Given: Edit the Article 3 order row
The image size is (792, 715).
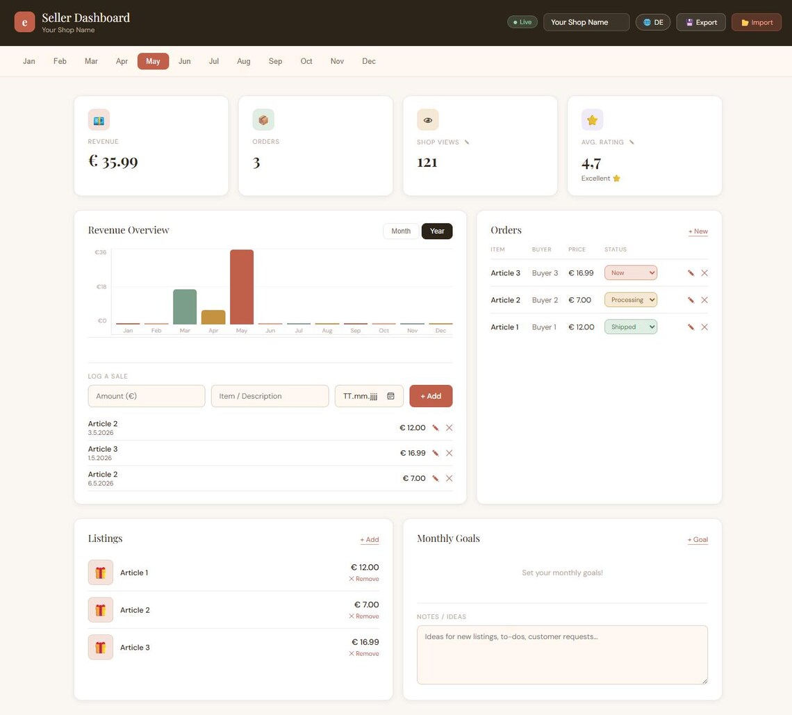Looking at the screenshot, I should pos(691,273).
